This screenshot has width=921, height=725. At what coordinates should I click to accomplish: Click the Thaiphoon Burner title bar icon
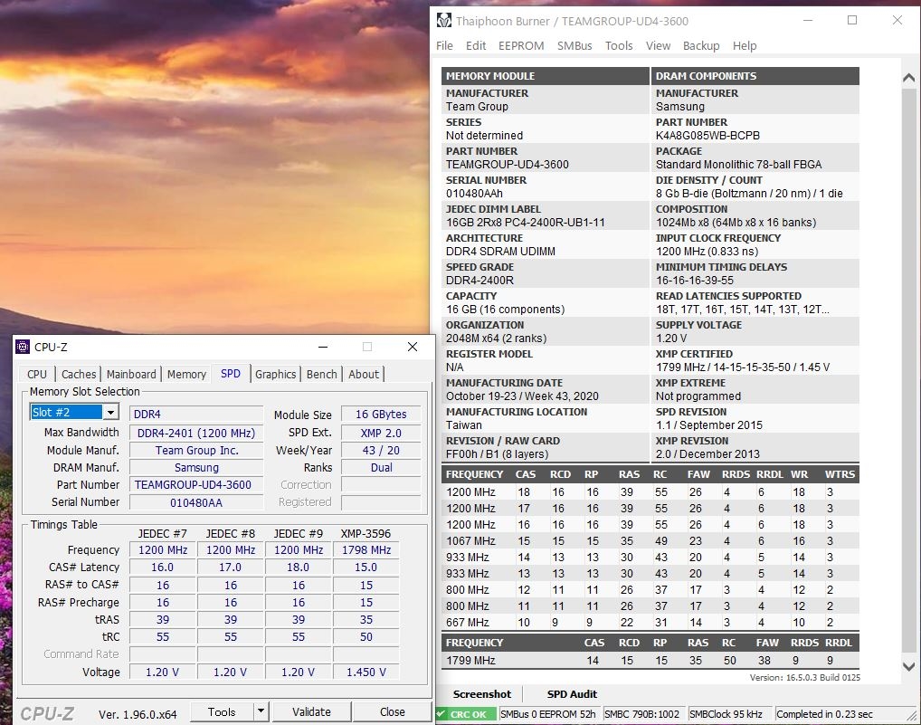point(443,21)
